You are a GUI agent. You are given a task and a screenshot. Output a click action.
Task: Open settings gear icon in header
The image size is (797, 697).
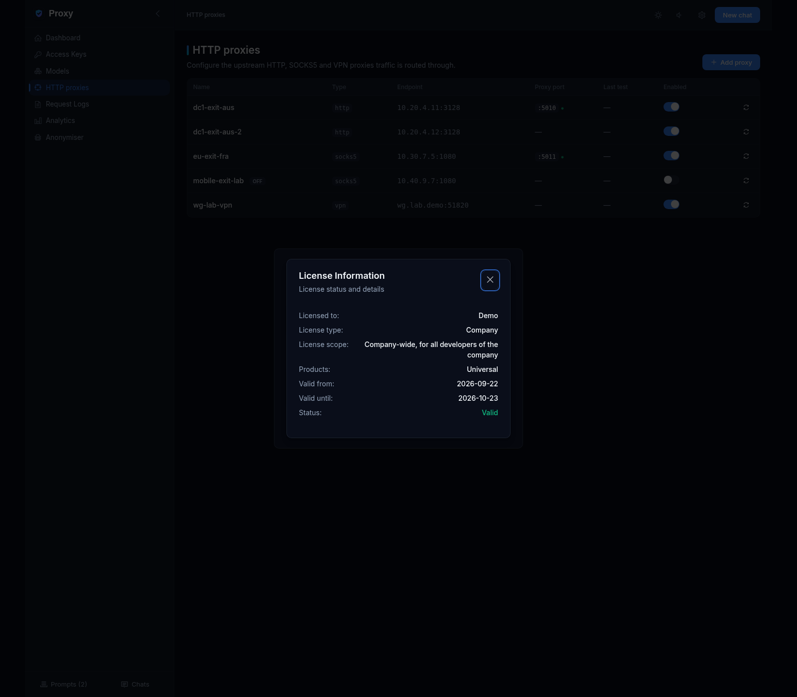tap(701, 15)
